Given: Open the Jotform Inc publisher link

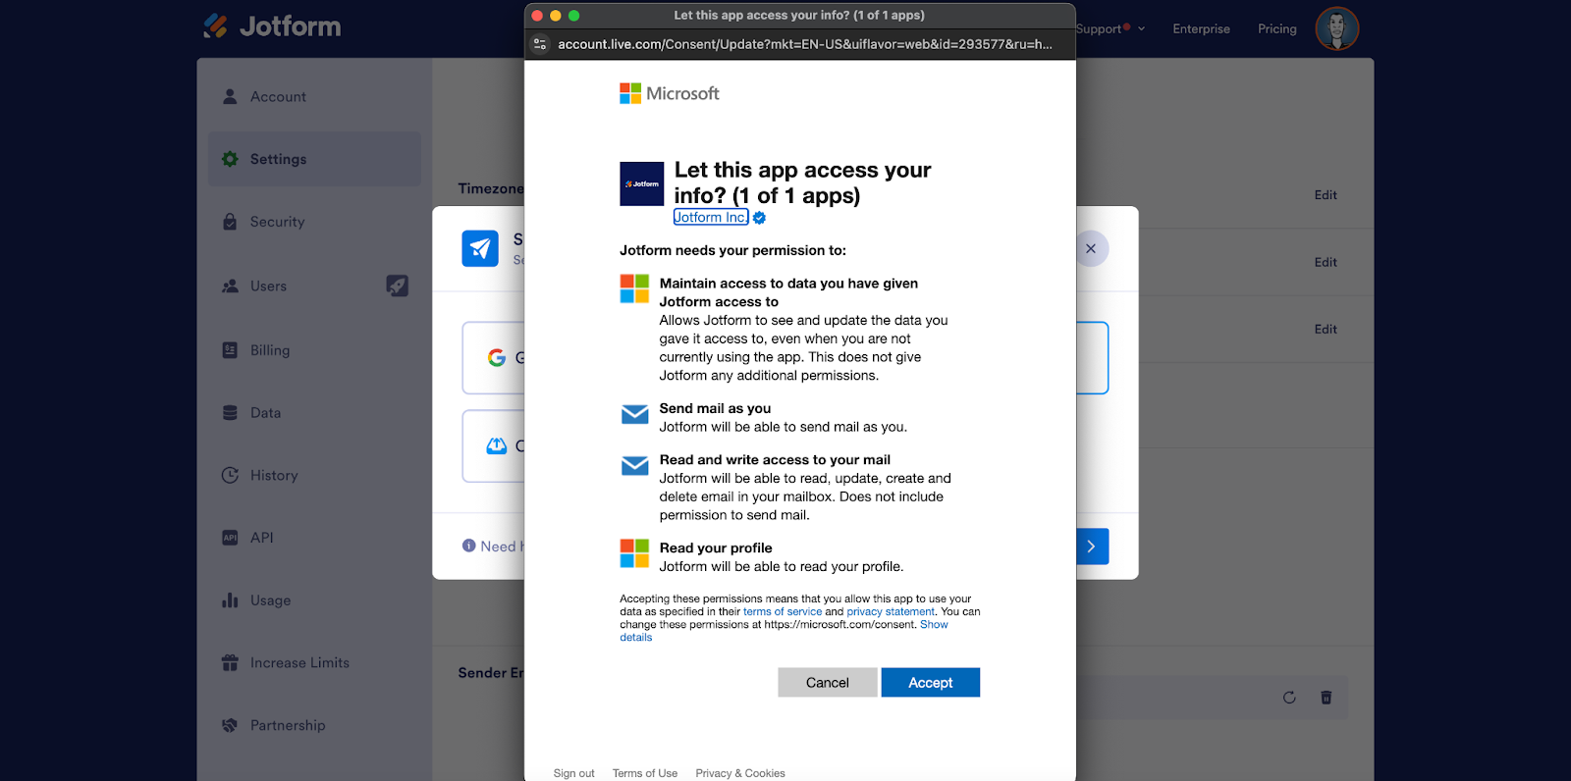Looking at the screenshot, I should tap(711, 218).
